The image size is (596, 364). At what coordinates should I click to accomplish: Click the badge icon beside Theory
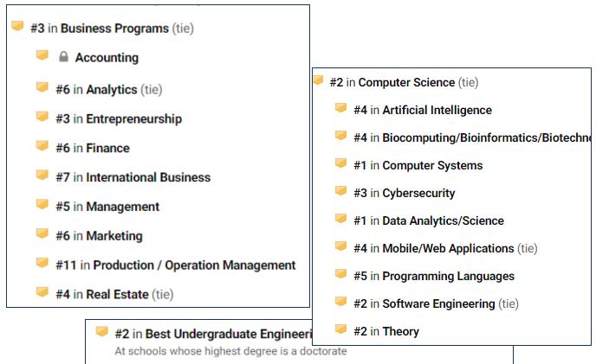[x=341, y=329]
